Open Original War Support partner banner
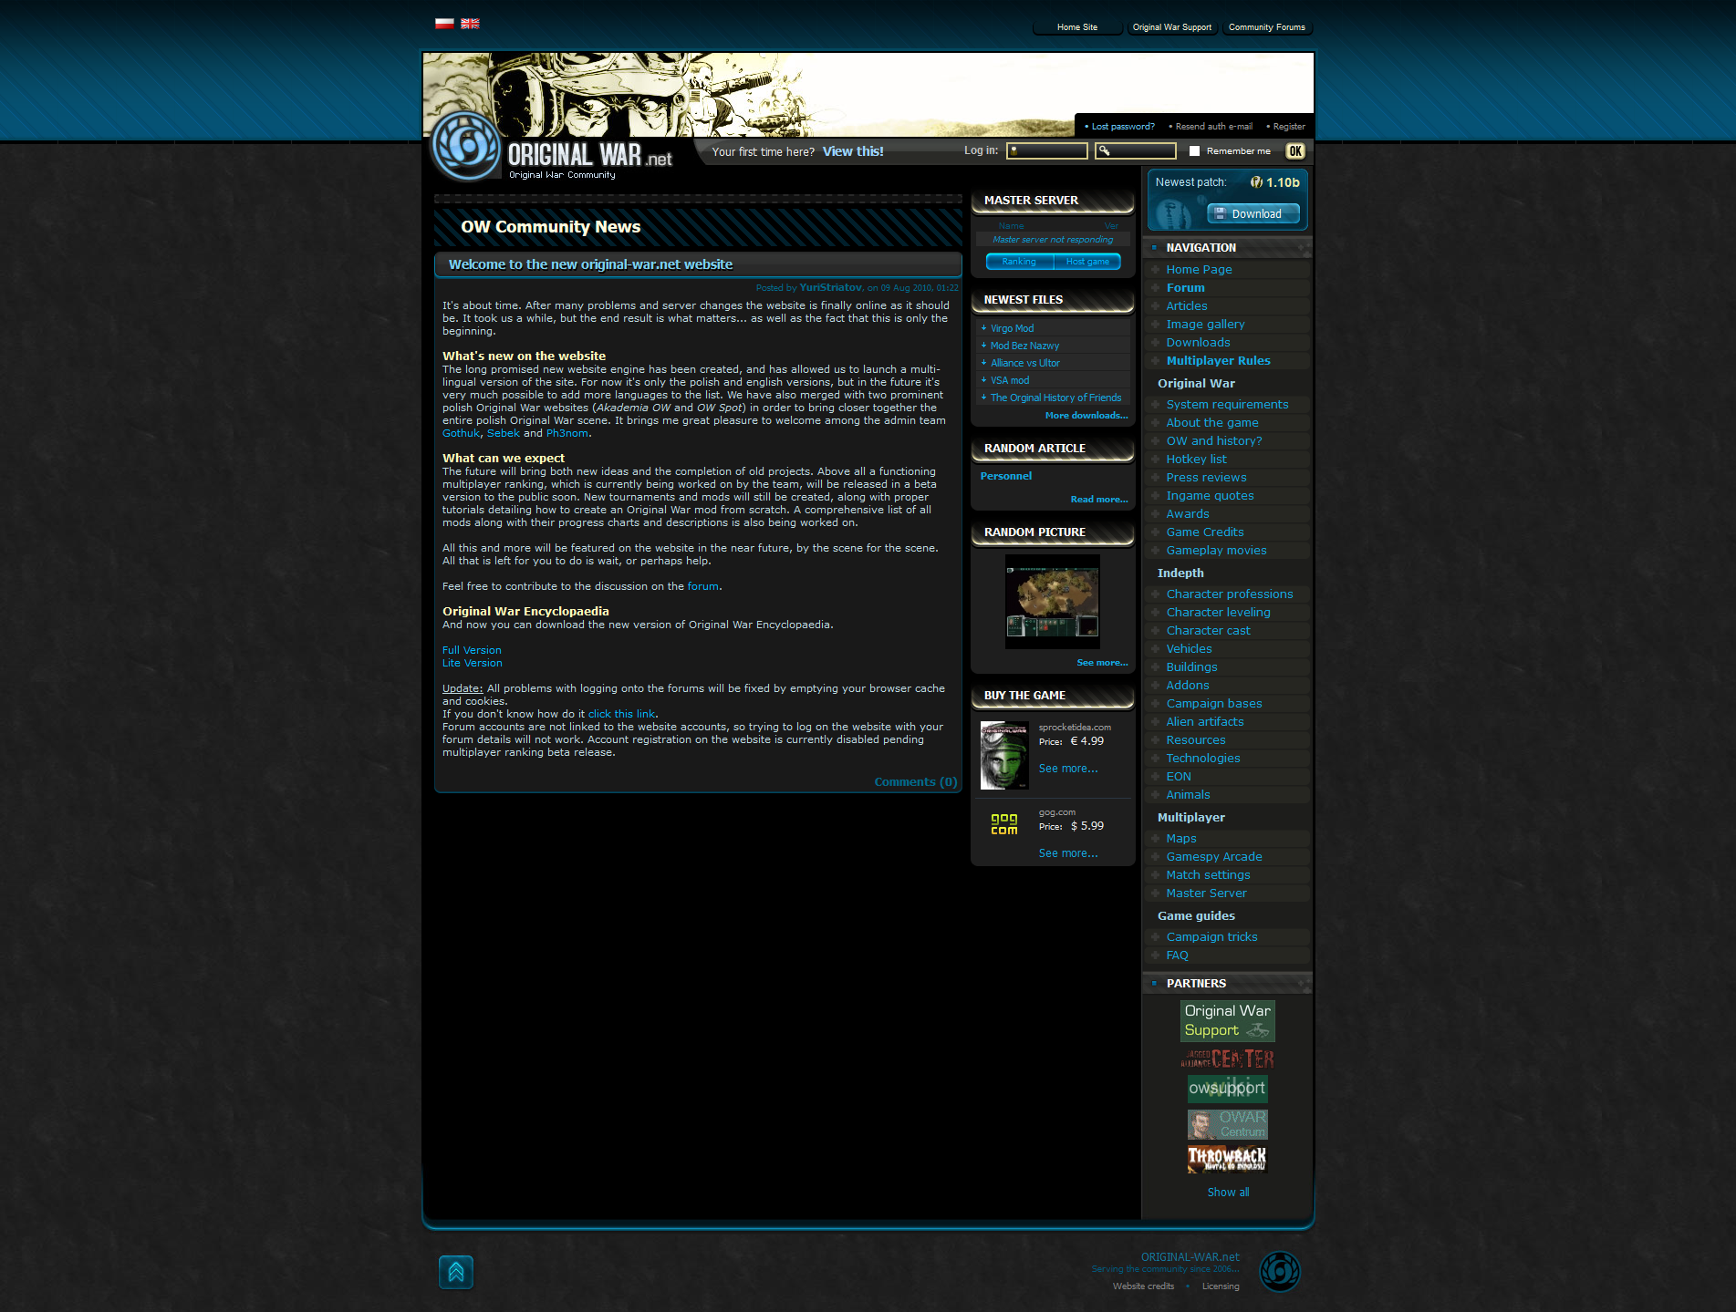 click(x=1228, y=1021)
